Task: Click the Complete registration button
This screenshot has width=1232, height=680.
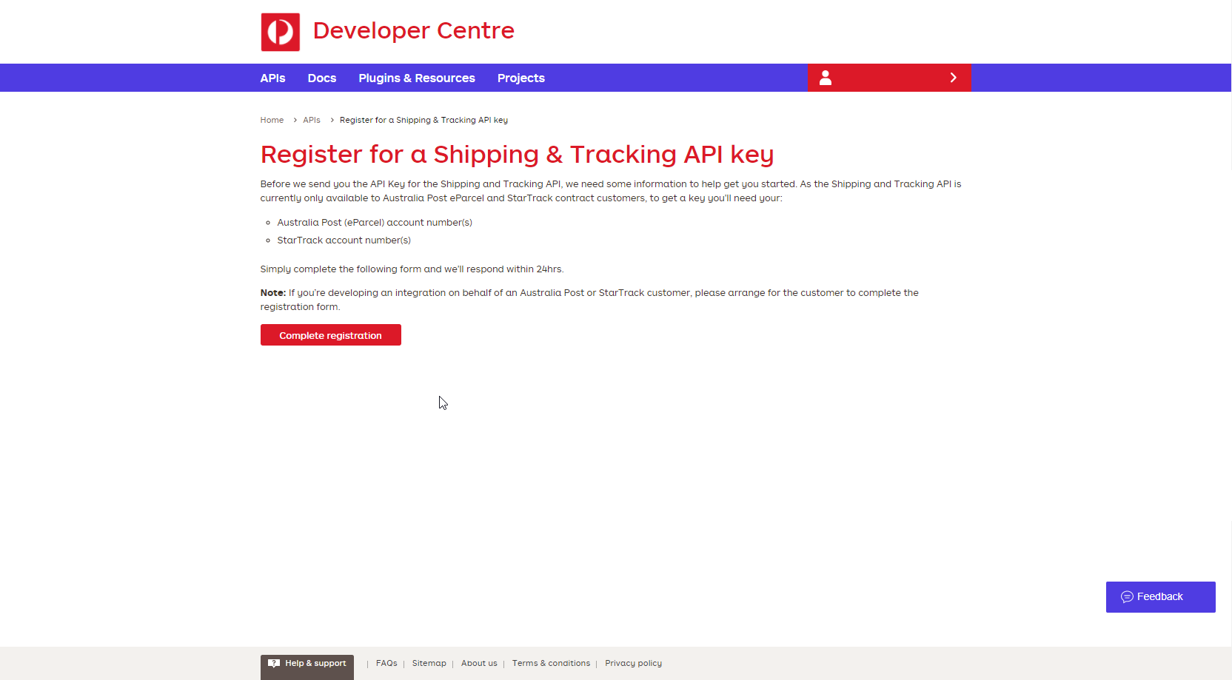Action: [331, 335]
